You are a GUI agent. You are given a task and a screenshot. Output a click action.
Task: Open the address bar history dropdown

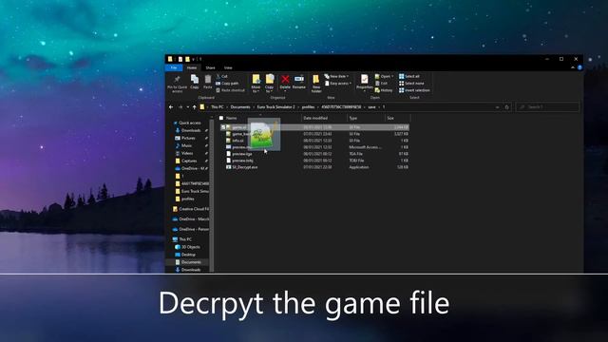pos(497,107)
